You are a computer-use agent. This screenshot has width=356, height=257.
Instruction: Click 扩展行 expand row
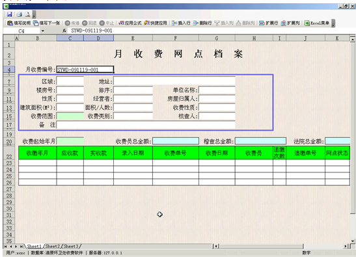[x=269, y=23]
